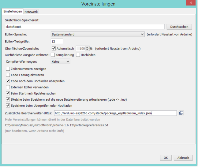The image size is (198, 167).
Task: Expand Compiler-Warnungen Keine dropdown
Action: pyautogui.click(x=61, y=61)
